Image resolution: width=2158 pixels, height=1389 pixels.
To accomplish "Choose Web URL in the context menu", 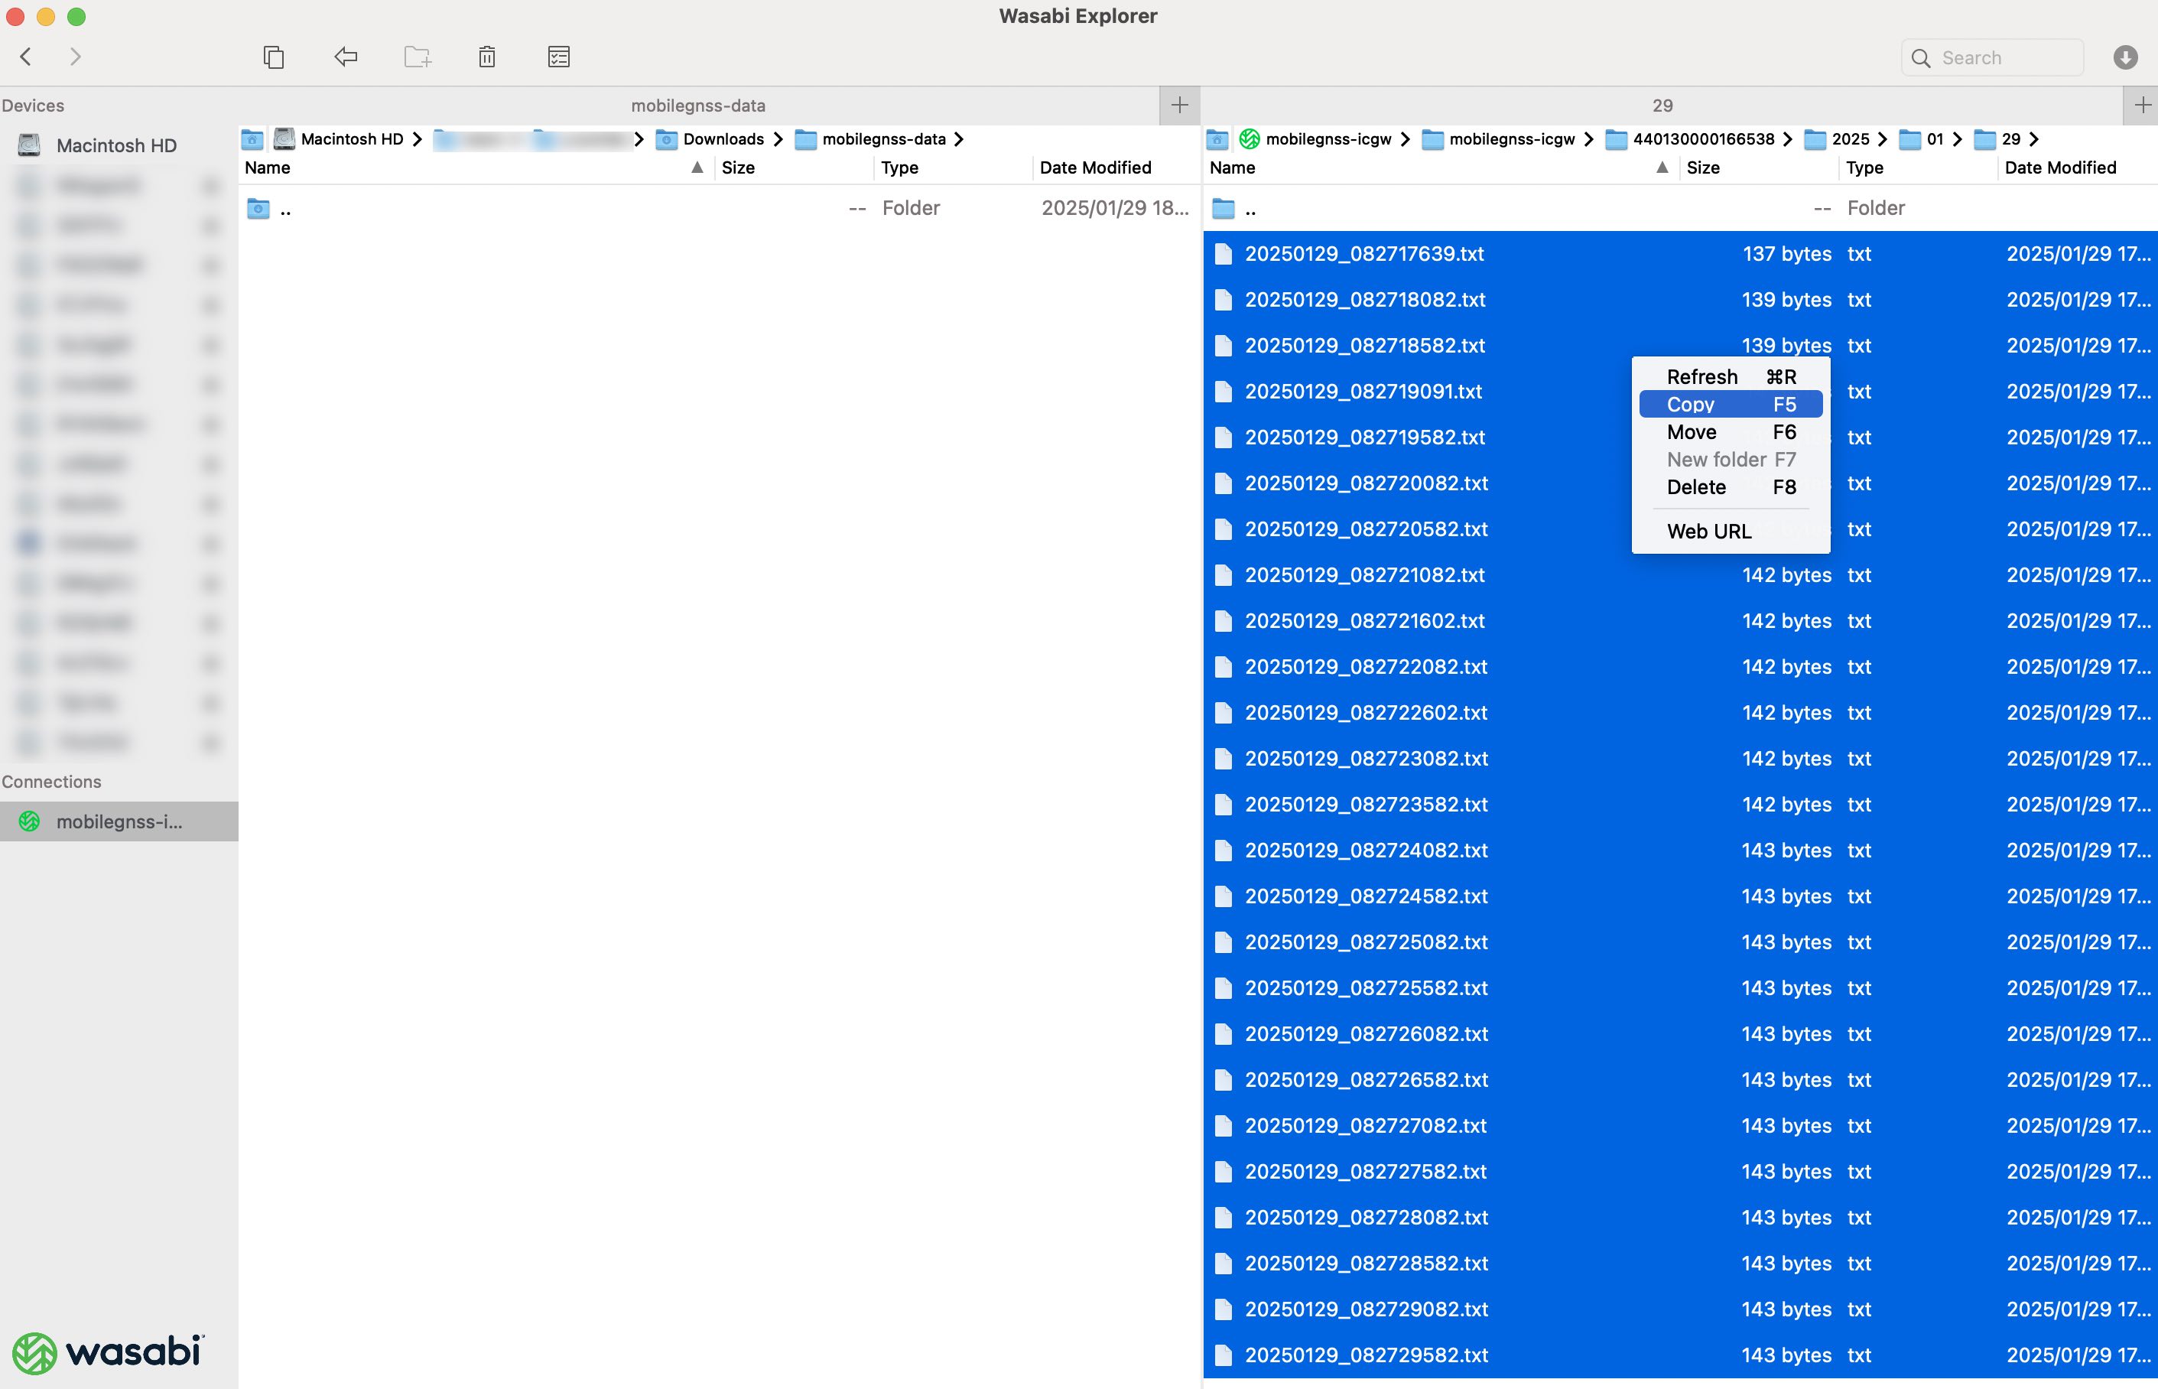I will pyautogui.click(x=1731, y=532).
